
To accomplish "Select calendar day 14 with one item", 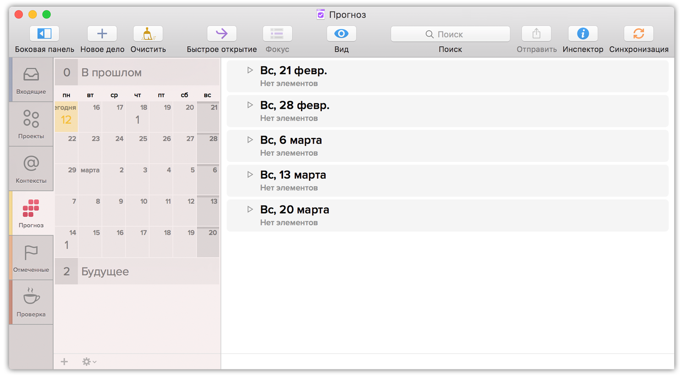I will pyautogui.click(x=66, y=242).
